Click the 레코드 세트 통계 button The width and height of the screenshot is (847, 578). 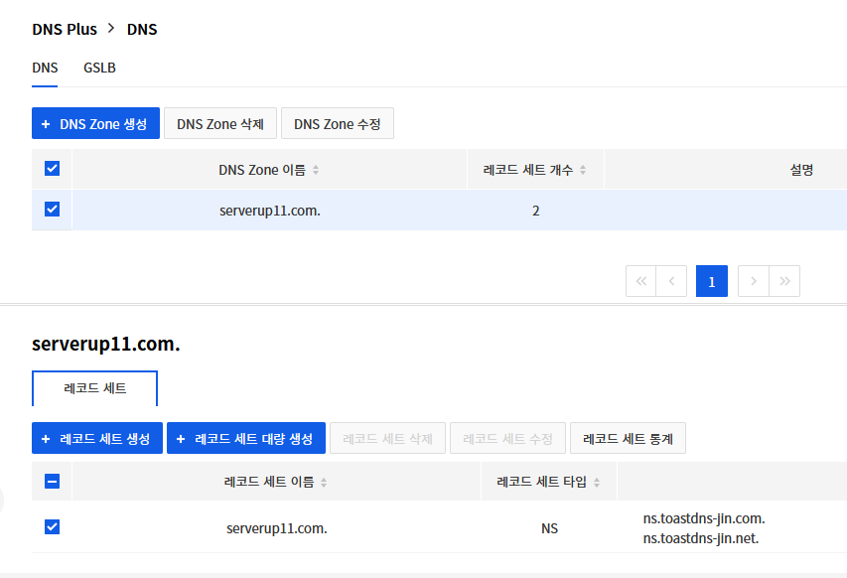click(628, 437)
